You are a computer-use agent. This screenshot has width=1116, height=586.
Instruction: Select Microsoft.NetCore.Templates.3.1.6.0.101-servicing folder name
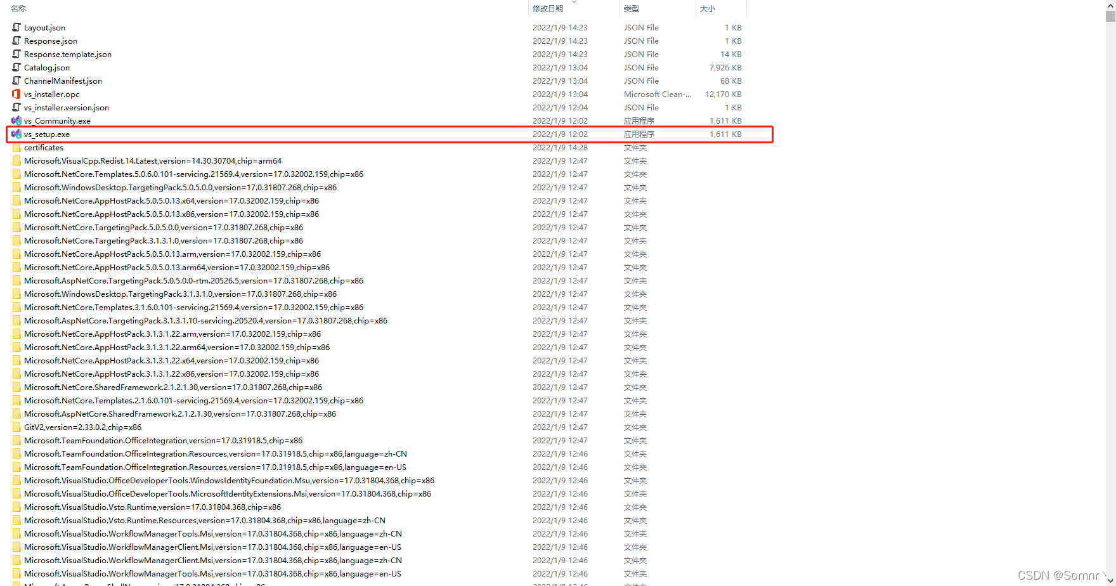coord(193,307)
